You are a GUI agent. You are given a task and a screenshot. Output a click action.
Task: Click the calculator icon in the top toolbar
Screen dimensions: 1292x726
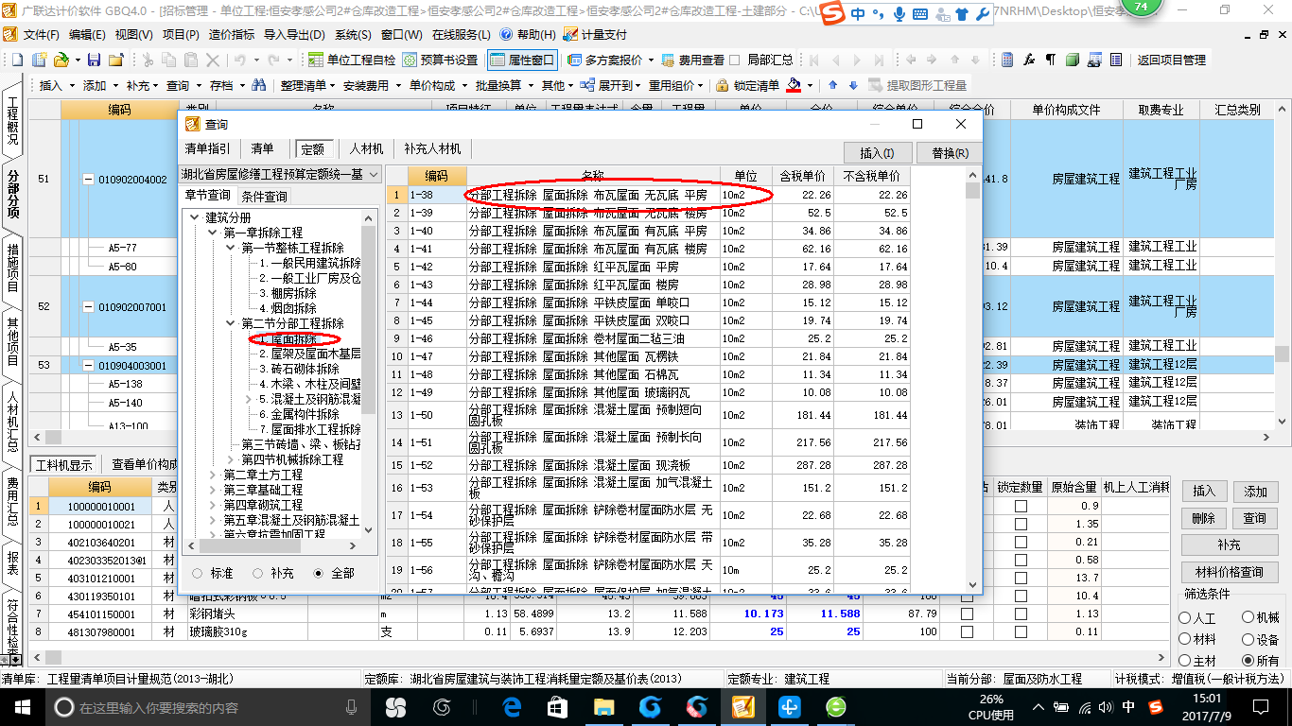(1007, 60)
